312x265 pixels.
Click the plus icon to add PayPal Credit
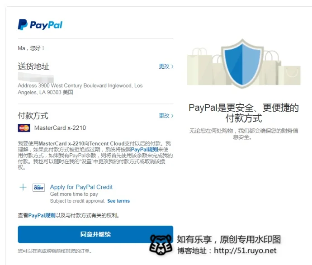[23, 187]
